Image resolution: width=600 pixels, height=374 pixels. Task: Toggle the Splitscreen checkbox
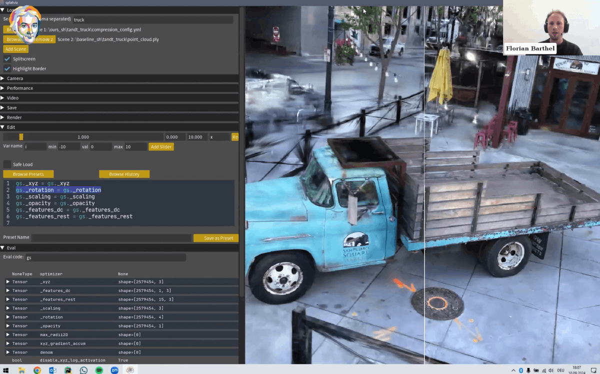(x=7, y=59)
